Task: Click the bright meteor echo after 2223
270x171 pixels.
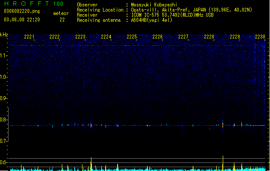Action: tap(91, 125)
